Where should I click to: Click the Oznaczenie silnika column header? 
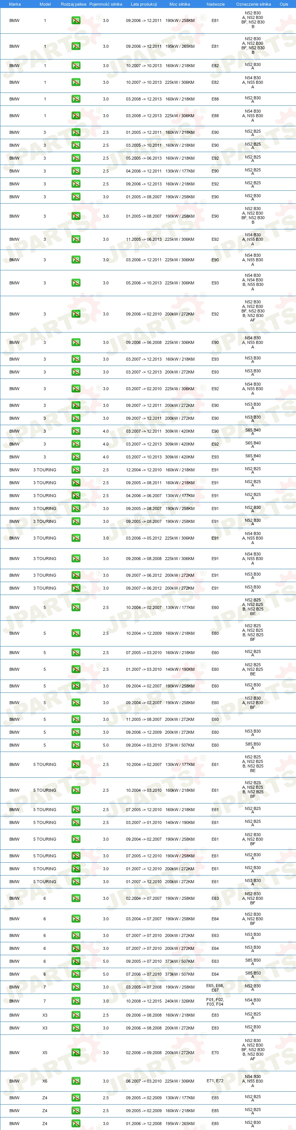tap(253, 4)
